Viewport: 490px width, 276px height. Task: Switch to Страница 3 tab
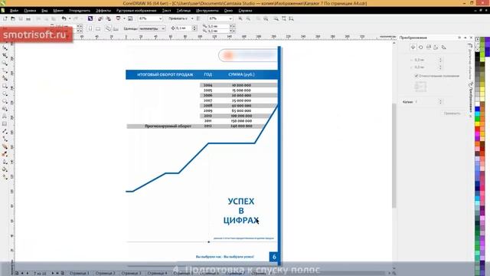(x=131, y=273)
